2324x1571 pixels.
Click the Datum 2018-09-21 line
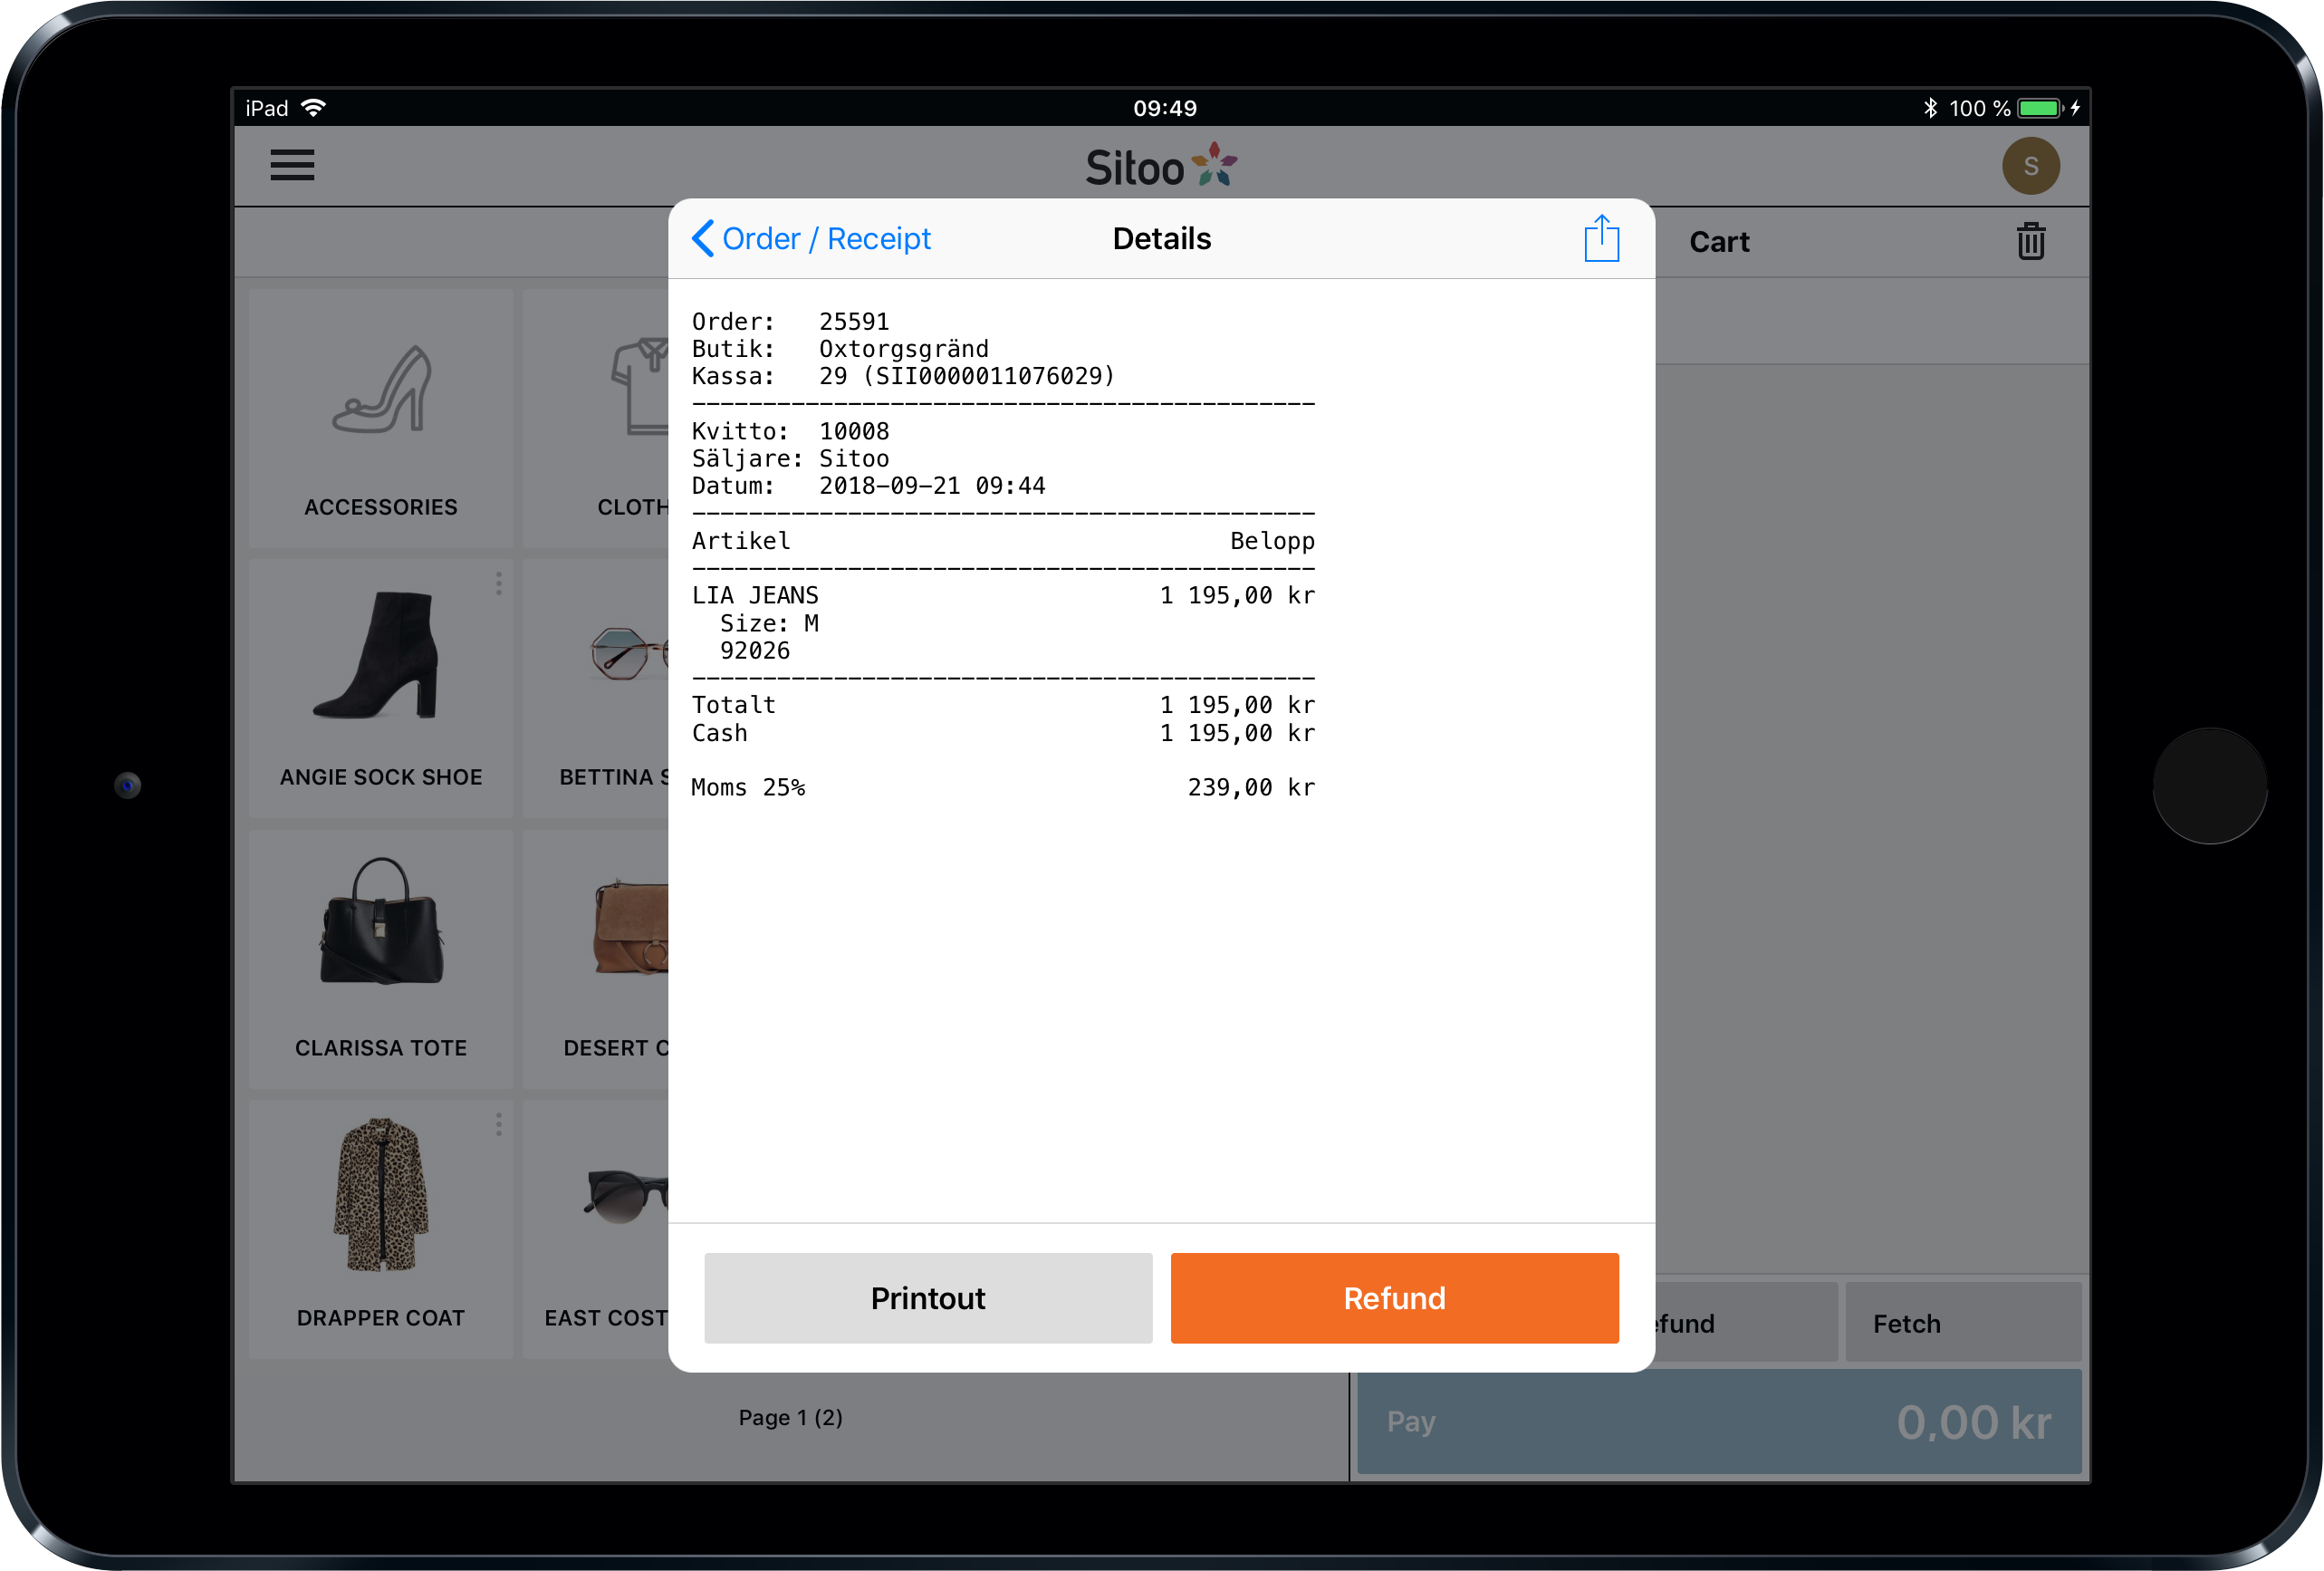(x=869, y=486)
